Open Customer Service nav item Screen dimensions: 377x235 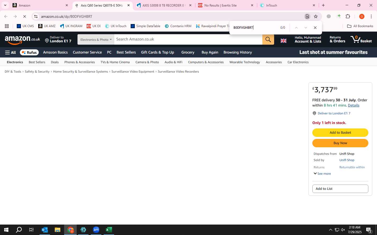coord(87,52)
